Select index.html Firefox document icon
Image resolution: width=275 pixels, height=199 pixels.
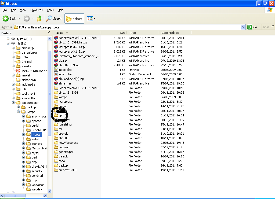point(56,74)
